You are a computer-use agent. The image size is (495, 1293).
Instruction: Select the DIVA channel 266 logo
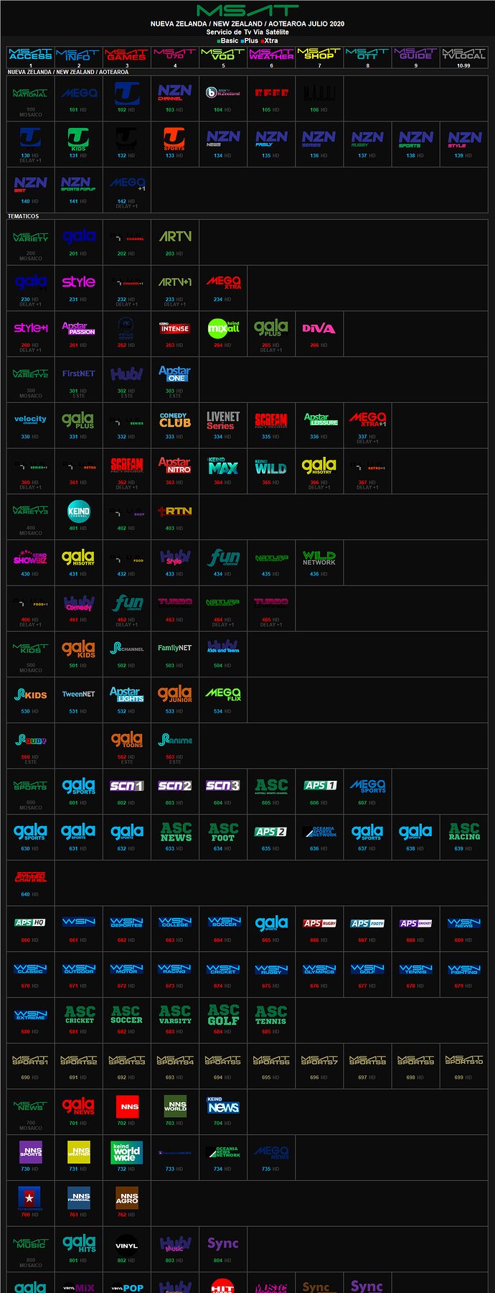click(319, 328)
